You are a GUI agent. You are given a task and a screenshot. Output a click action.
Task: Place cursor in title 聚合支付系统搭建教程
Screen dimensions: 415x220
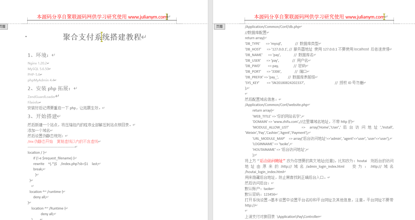click(102, 37)
